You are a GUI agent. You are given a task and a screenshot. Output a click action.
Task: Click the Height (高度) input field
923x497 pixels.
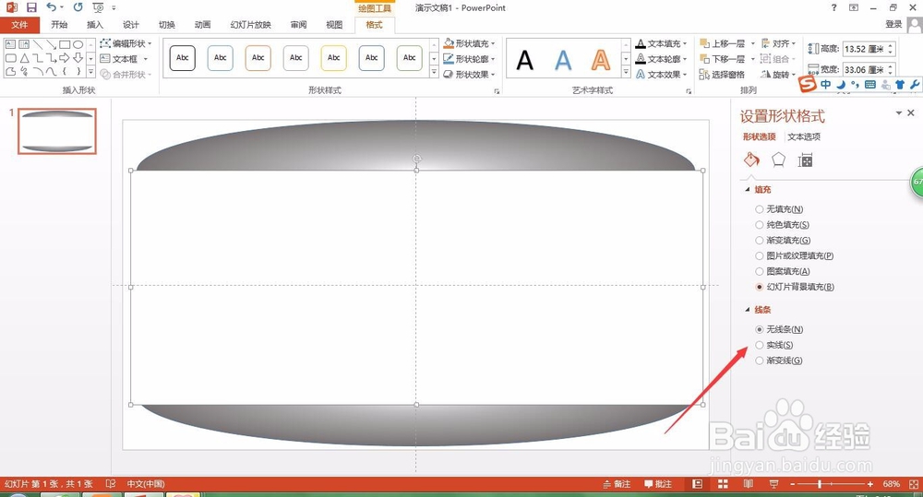[x=866, y=50]
